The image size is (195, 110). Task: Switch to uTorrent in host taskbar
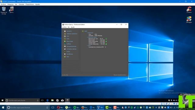68,108
